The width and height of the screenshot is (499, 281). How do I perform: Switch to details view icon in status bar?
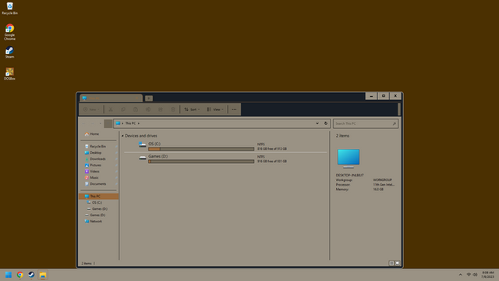391,263
